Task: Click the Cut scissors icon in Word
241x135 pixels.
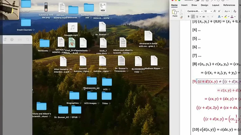Action: pyautogui.click(x=181, y=10)
